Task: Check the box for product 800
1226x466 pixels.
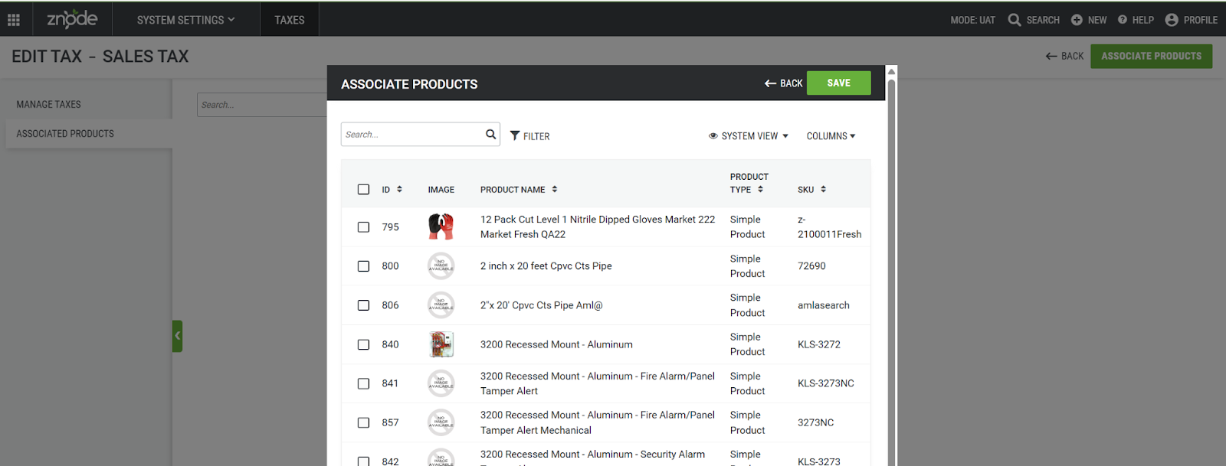Action: (363, 266)
